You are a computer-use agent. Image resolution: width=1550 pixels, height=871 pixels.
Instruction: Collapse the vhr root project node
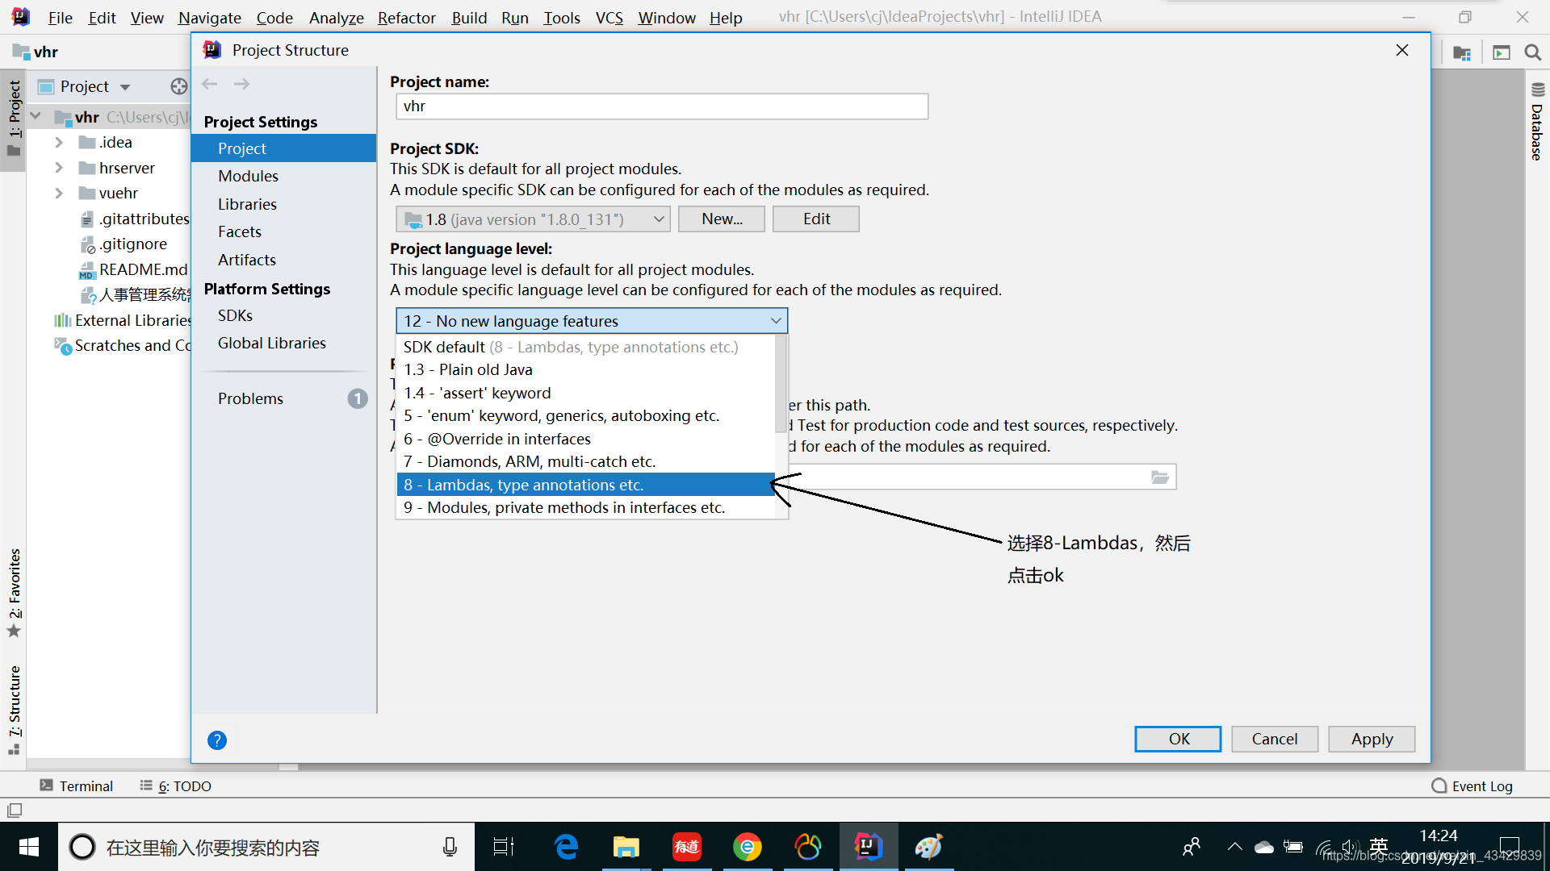pos(36,117)
